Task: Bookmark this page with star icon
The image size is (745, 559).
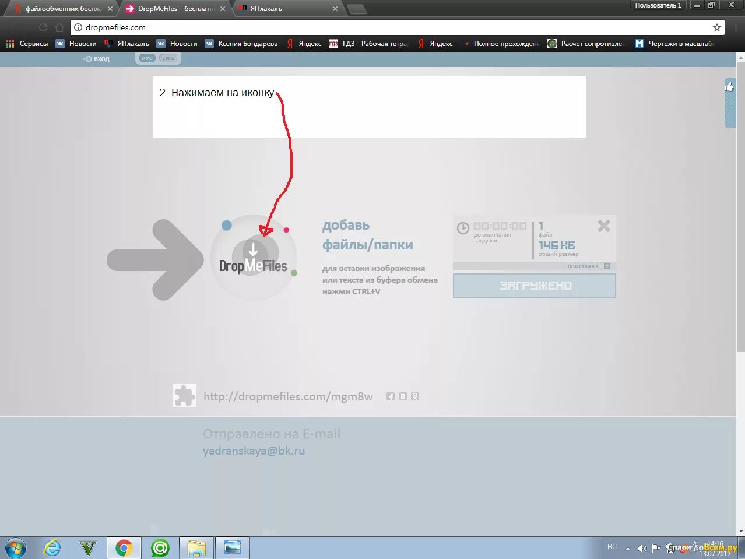Action: click(x=717, y=27)
